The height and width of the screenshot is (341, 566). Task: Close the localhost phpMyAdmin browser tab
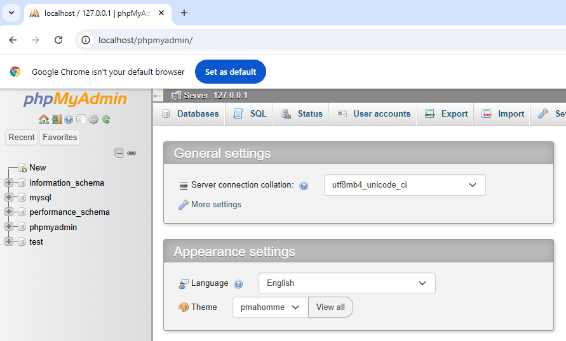pos(161,13)
